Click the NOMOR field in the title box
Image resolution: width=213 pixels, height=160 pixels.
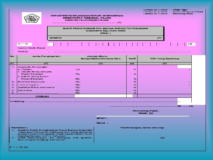pyautogui.click(x=105, y=38)
